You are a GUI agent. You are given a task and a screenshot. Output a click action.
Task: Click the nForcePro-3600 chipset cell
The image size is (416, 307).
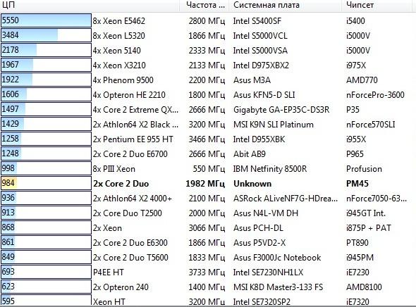tap(375, 95)
